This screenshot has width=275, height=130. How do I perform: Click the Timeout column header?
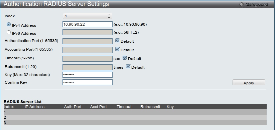124,107
